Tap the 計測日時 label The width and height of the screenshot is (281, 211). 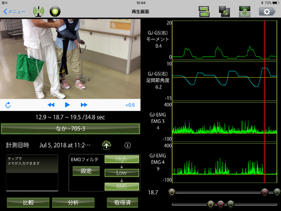point(17,145)
